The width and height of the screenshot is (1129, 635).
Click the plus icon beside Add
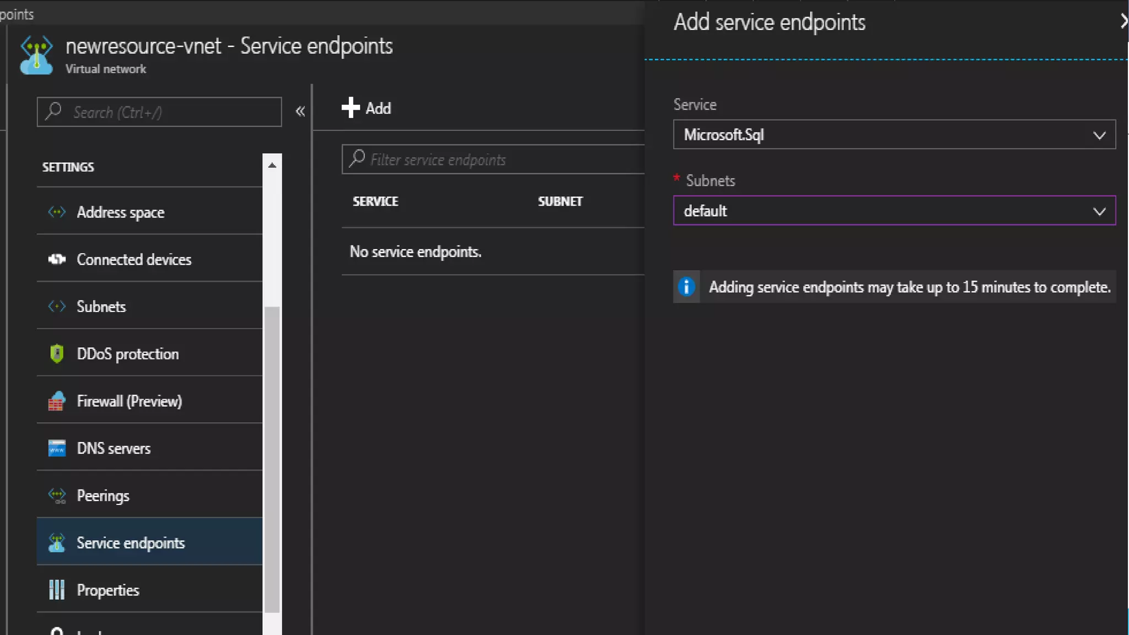(351, 107)
